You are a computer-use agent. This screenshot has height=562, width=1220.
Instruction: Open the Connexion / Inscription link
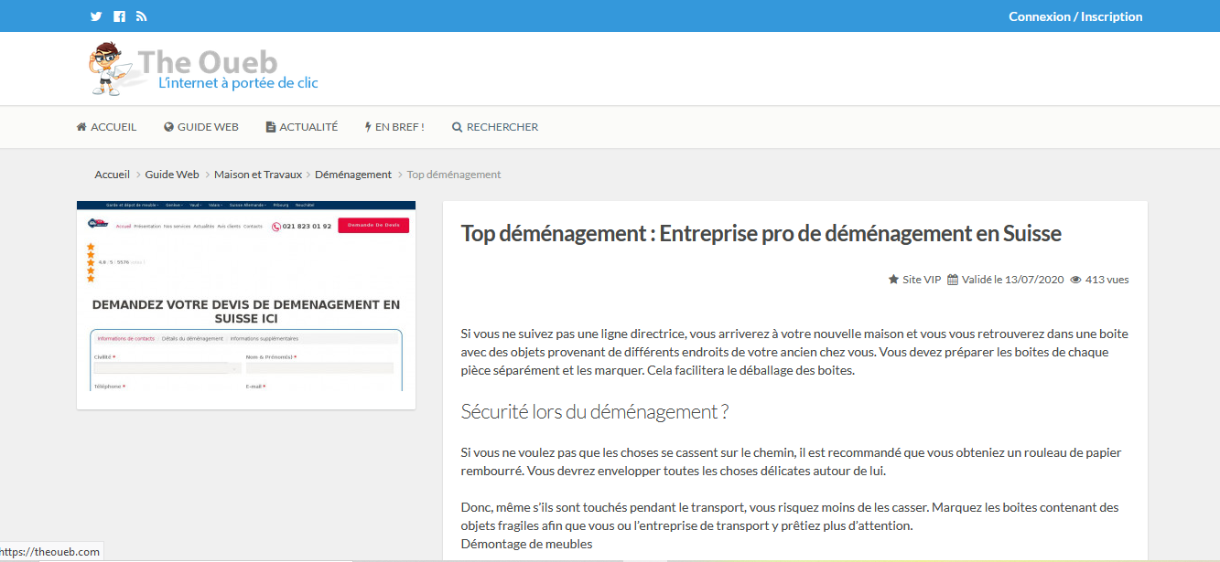point(1075,16)
